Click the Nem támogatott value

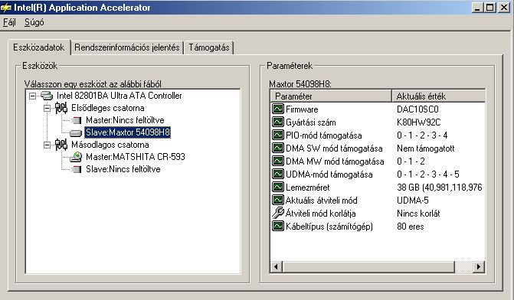[425, 148]
